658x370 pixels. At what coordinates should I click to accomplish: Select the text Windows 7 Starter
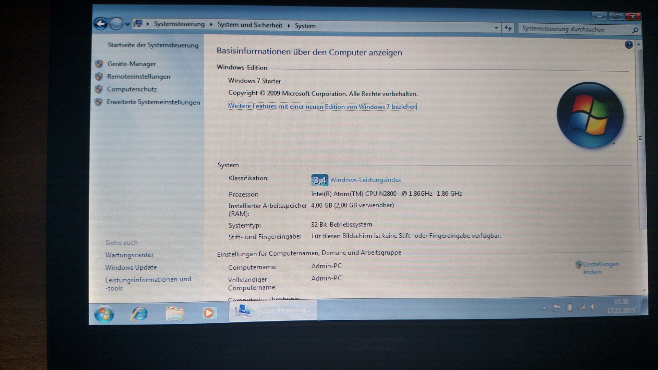(254, 81)
